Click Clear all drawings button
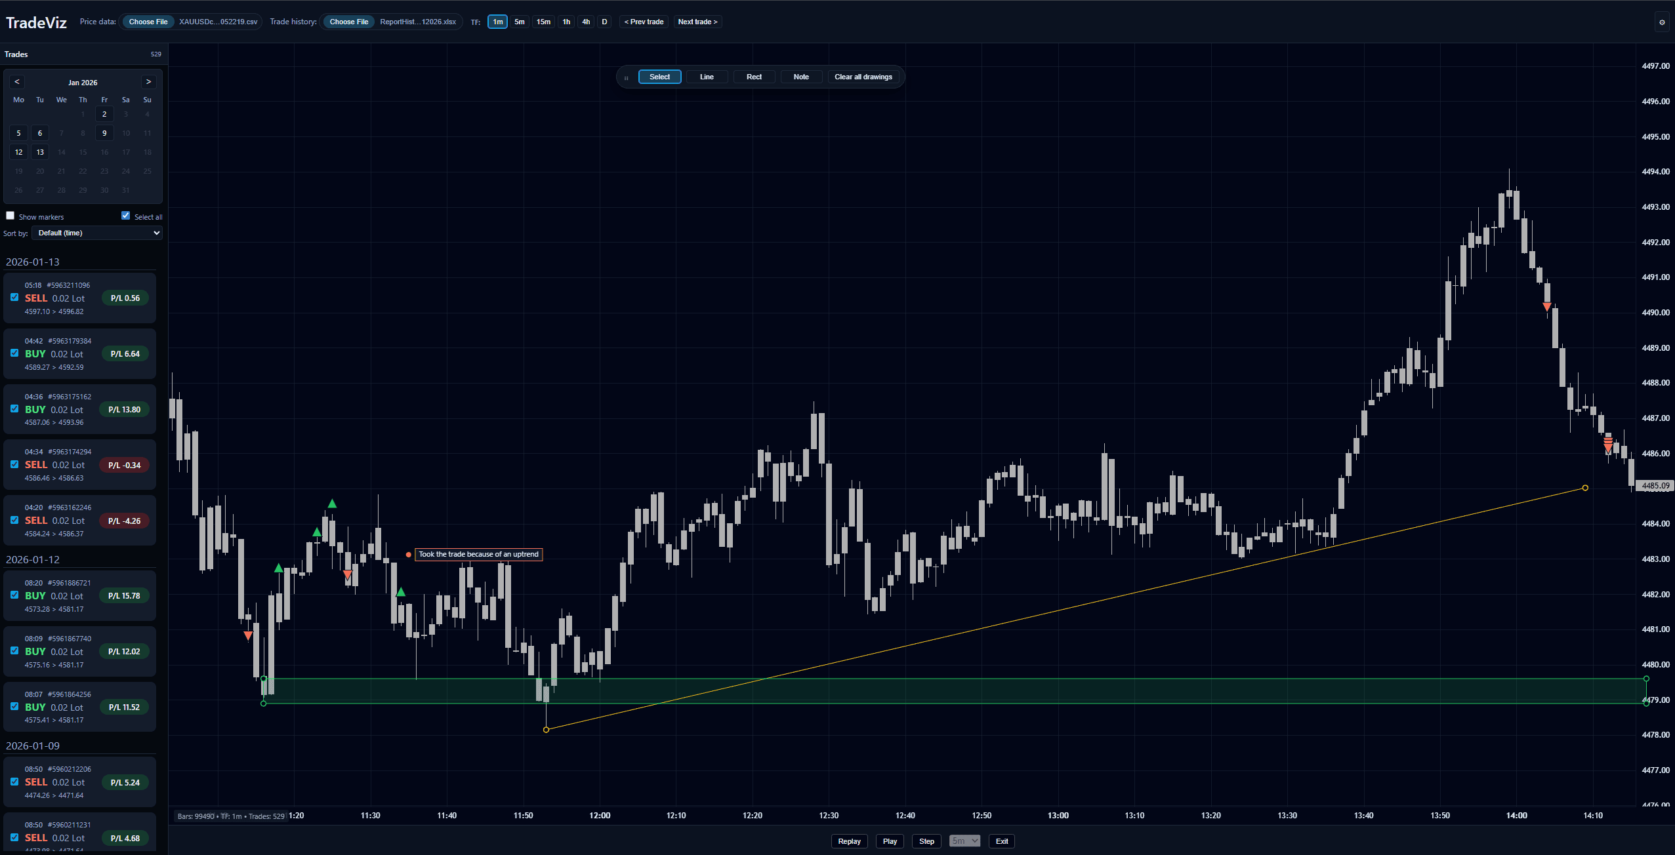The width and height of the screenshot is (1675, 855). pos(863,77)
